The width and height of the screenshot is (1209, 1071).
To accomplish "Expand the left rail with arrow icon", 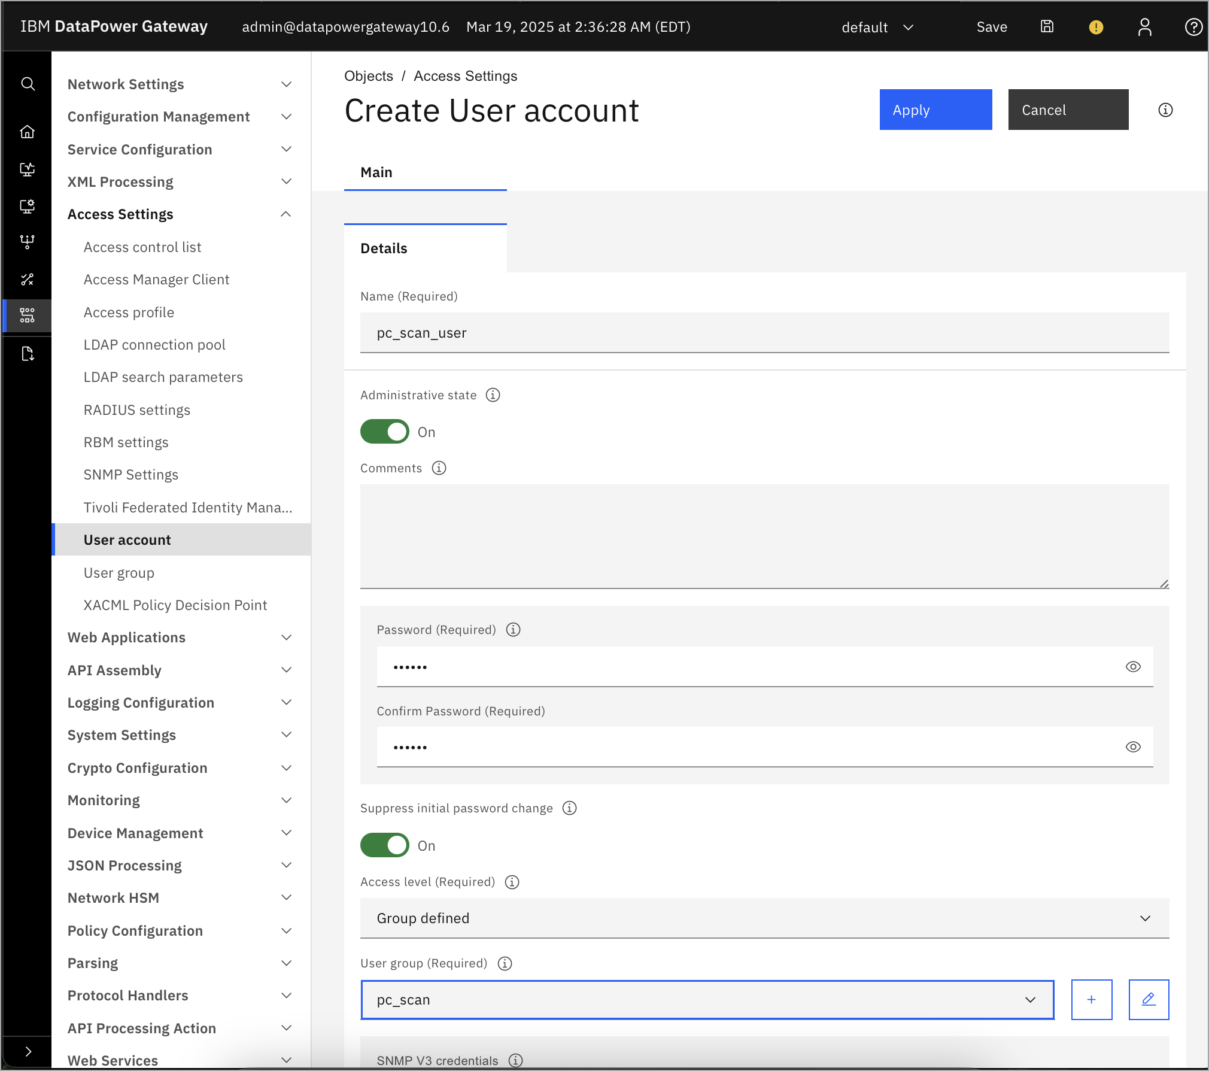I will click(x=28, y=1052).
